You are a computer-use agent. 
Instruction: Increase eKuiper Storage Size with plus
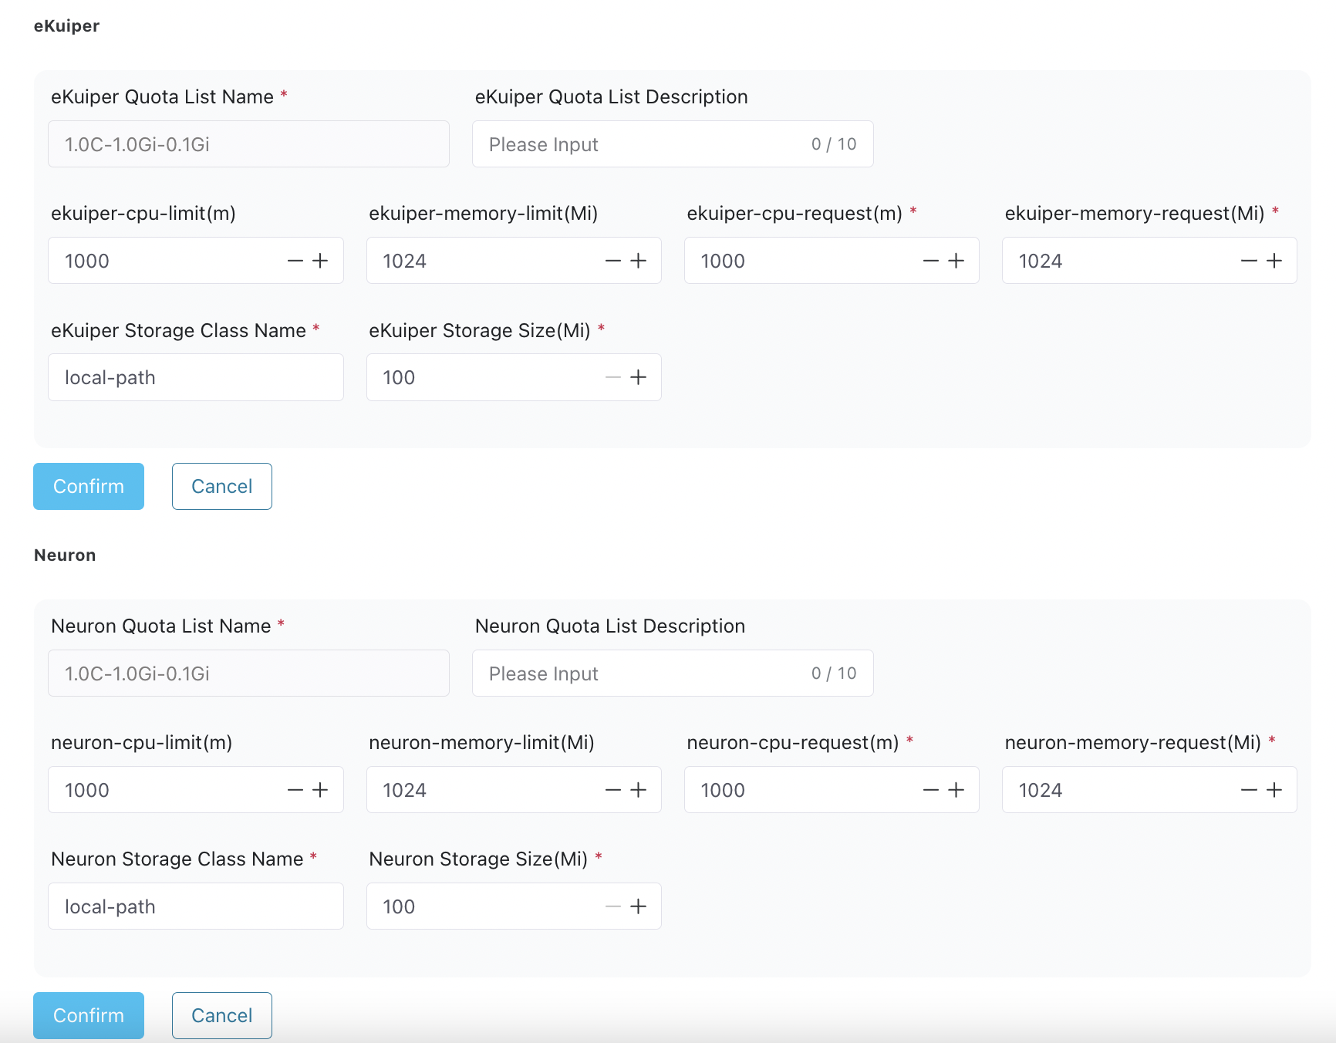click(x=638, y=377)
